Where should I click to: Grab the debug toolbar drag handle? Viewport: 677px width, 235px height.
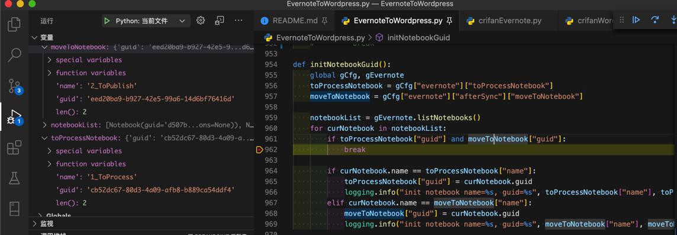click(622, 20)
